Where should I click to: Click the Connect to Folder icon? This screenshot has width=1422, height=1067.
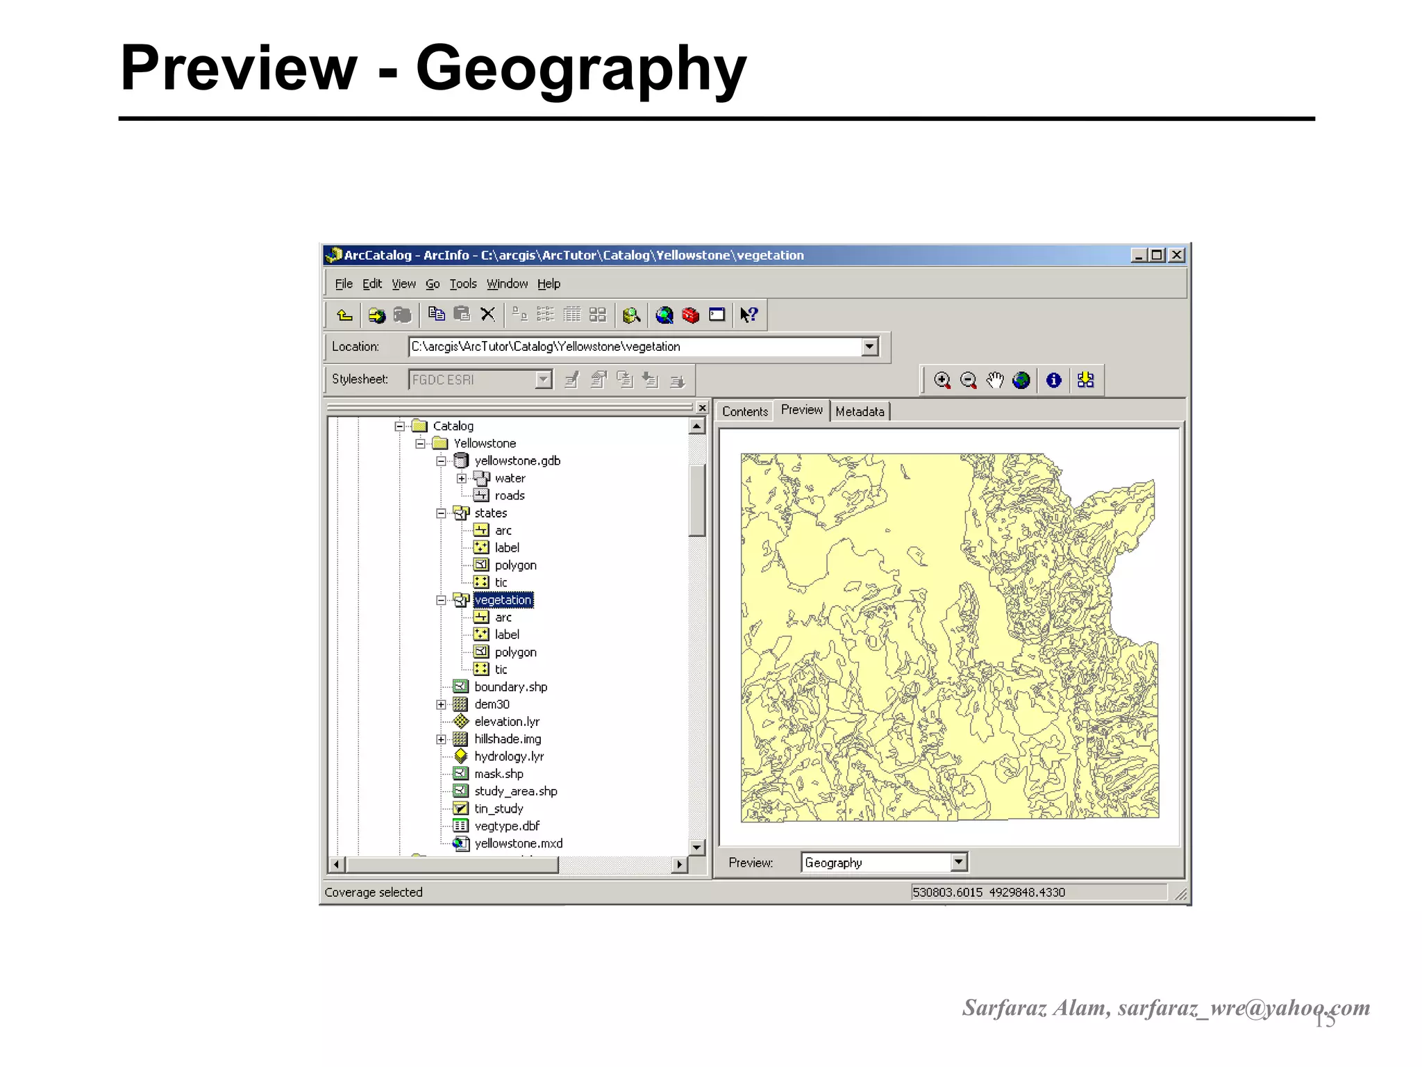pyautogui.click(x=376, y=315)
